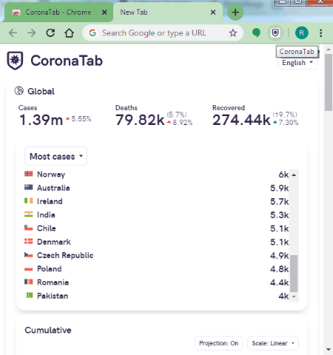This screenshot has width=333, height=355.
Task: Click the CoronaTab extension shield icon
Action: click(275, 33)
